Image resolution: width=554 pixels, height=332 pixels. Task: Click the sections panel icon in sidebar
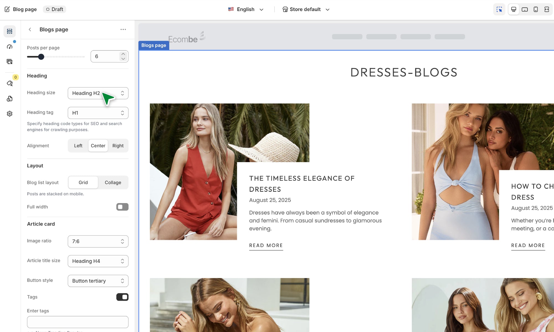tap(10, 31)
